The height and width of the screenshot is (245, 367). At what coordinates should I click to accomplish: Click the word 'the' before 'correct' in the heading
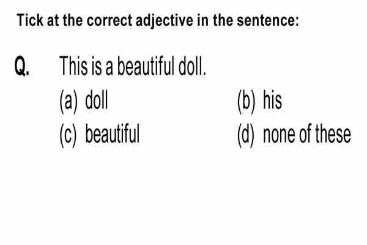(73, 20)
